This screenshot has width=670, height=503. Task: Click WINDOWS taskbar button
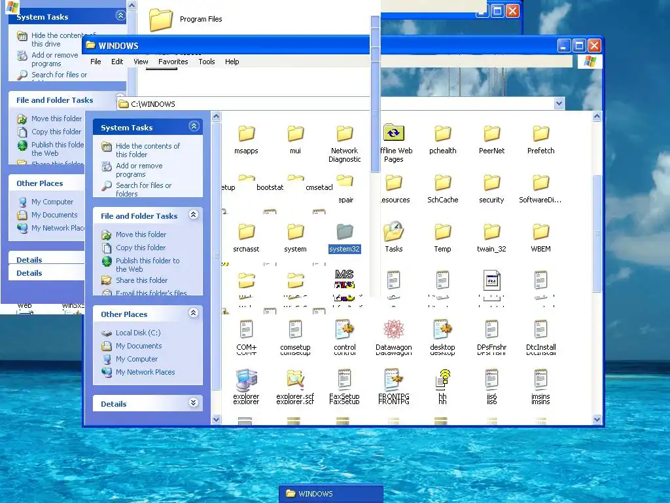[331, 494]
